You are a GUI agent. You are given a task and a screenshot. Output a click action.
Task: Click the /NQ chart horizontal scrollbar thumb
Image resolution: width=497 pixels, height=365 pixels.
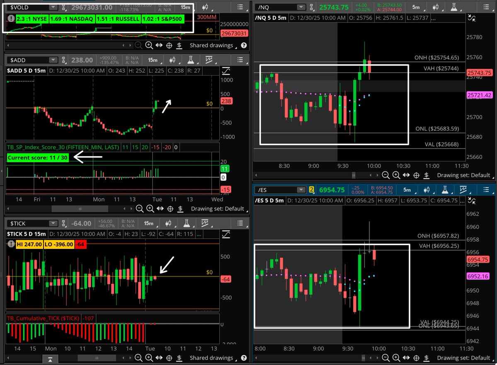coord(354,175)
